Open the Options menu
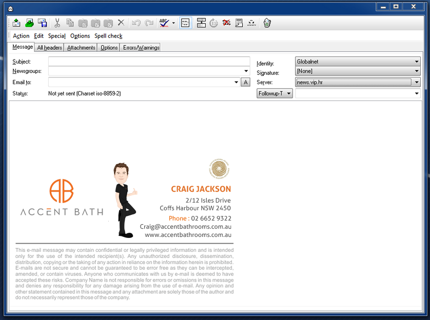This screenshot has height=320, width=430. tap(80, 36)
